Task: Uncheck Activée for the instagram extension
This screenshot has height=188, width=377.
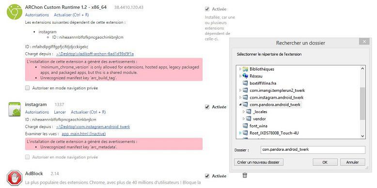Action: pos(207,107)
